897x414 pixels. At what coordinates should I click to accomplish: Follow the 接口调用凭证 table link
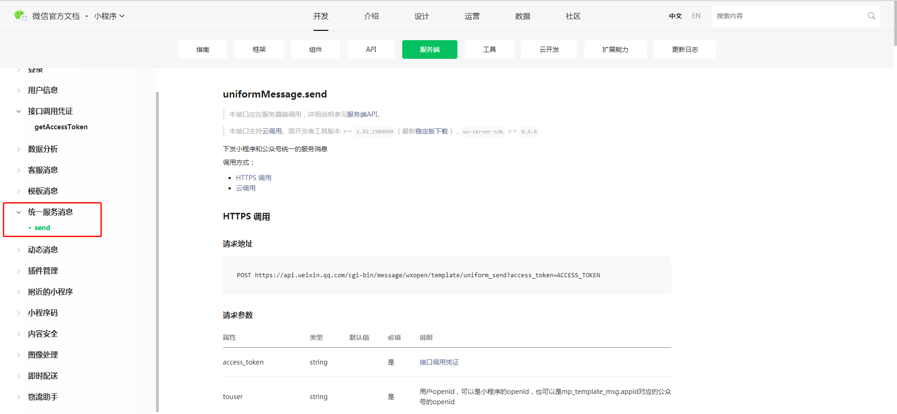click(439, 362)
